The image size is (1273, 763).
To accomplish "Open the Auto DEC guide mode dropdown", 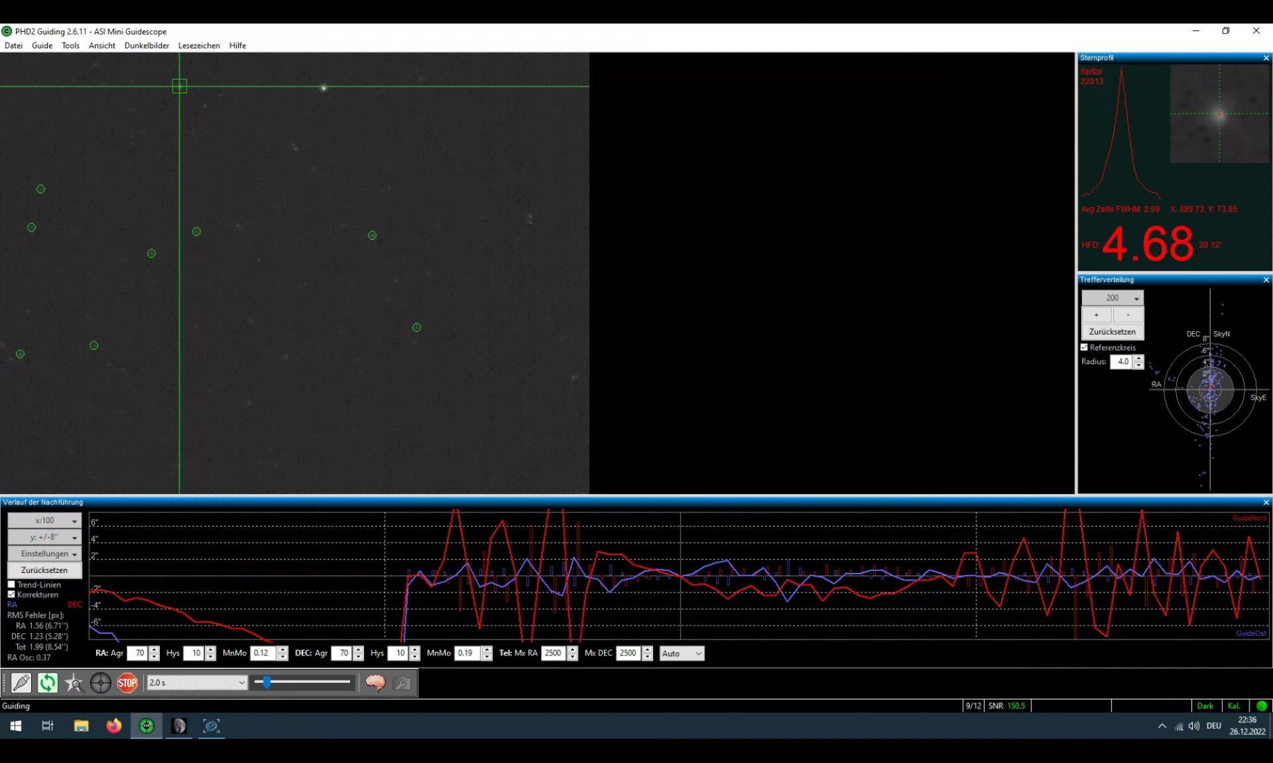I will (x=682, y=654).
